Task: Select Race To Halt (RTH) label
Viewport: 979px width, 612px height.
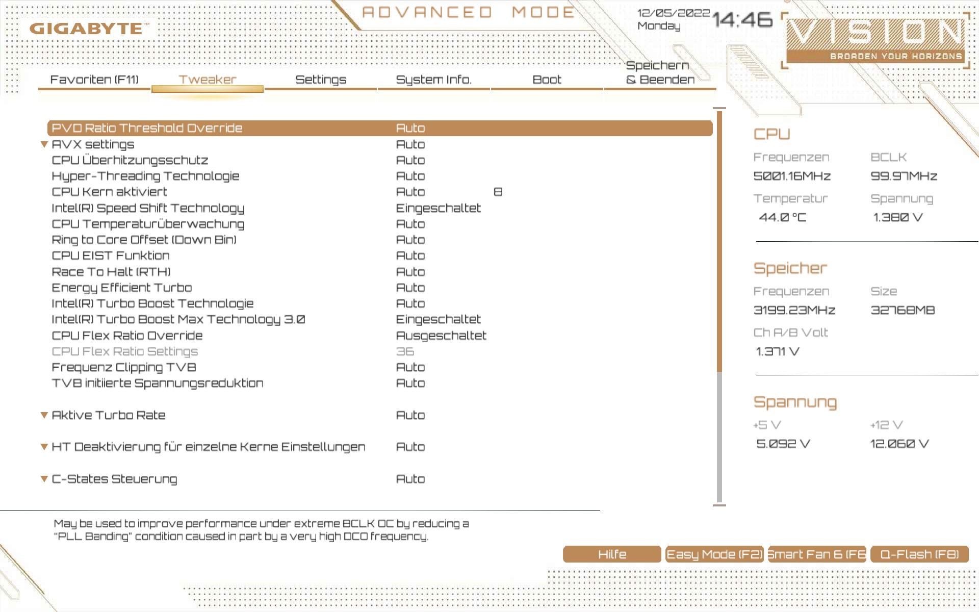Action: point(111,272)
